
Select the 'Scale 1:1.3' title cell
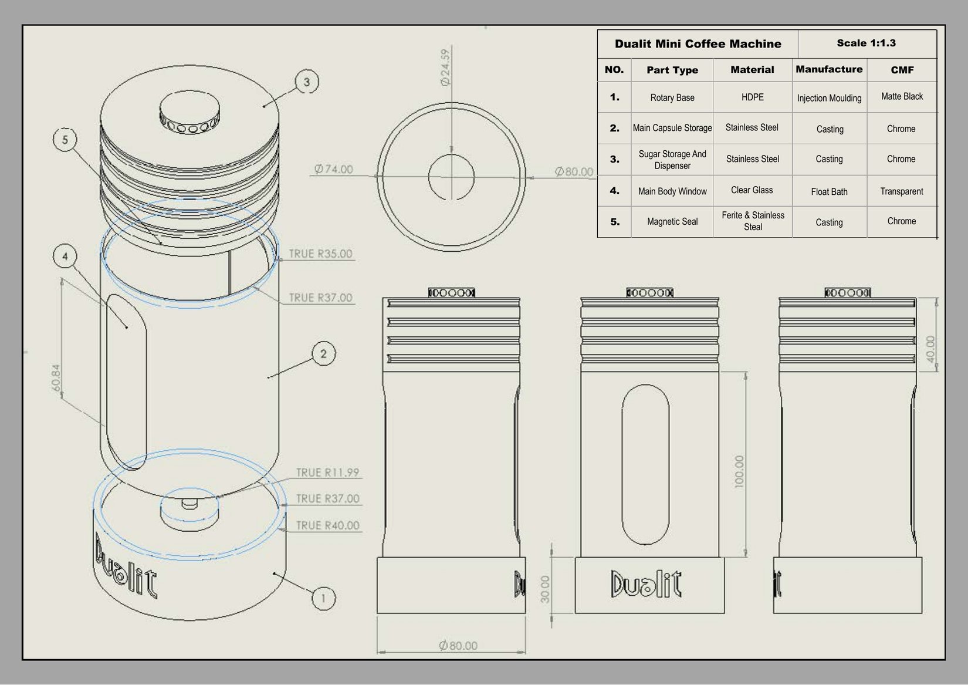[867, 43]
